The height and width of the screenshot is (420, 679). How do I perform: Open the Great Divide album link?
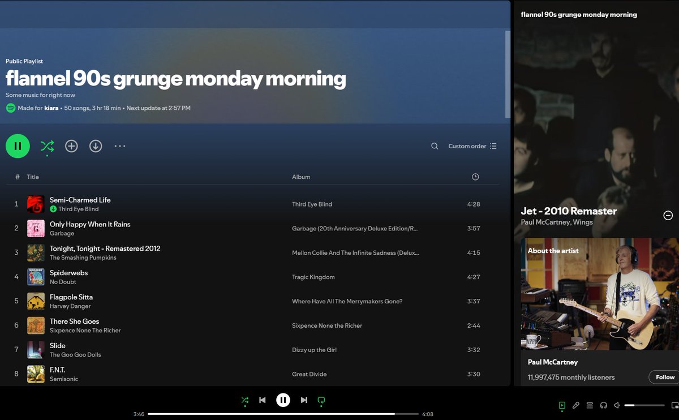(x=310, y=375)
